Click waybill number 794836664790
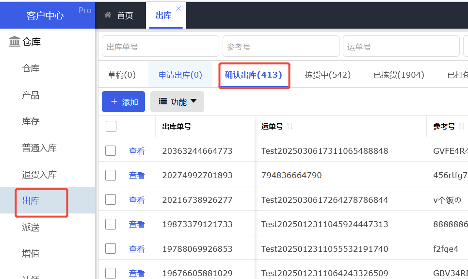This screenshot has height=279, width=468. (x=291, y=175)
